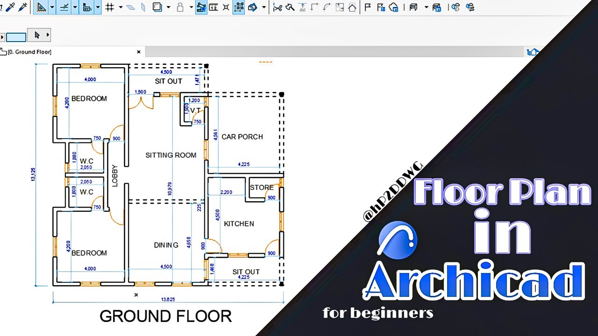
Task: Select the Pick Up Parameters eyedropper
Action: pyautogui.click(x=10, y=7)
